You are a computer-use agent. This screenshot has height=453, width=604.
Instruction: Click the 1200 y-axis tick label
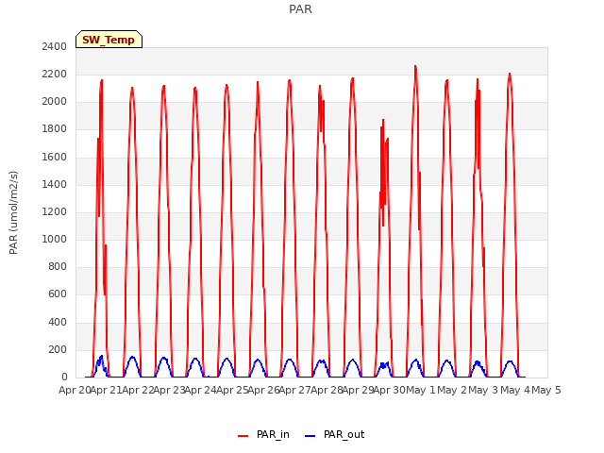(x=55, y=211)
